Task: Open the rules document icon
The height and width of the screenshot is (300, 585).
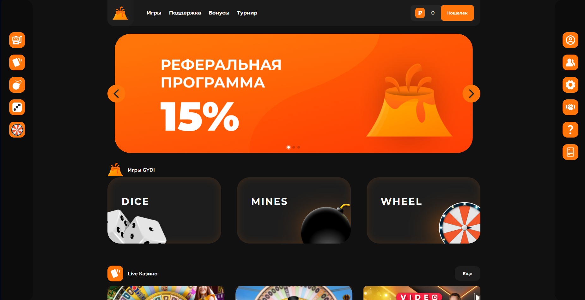Action: [570, 152]
